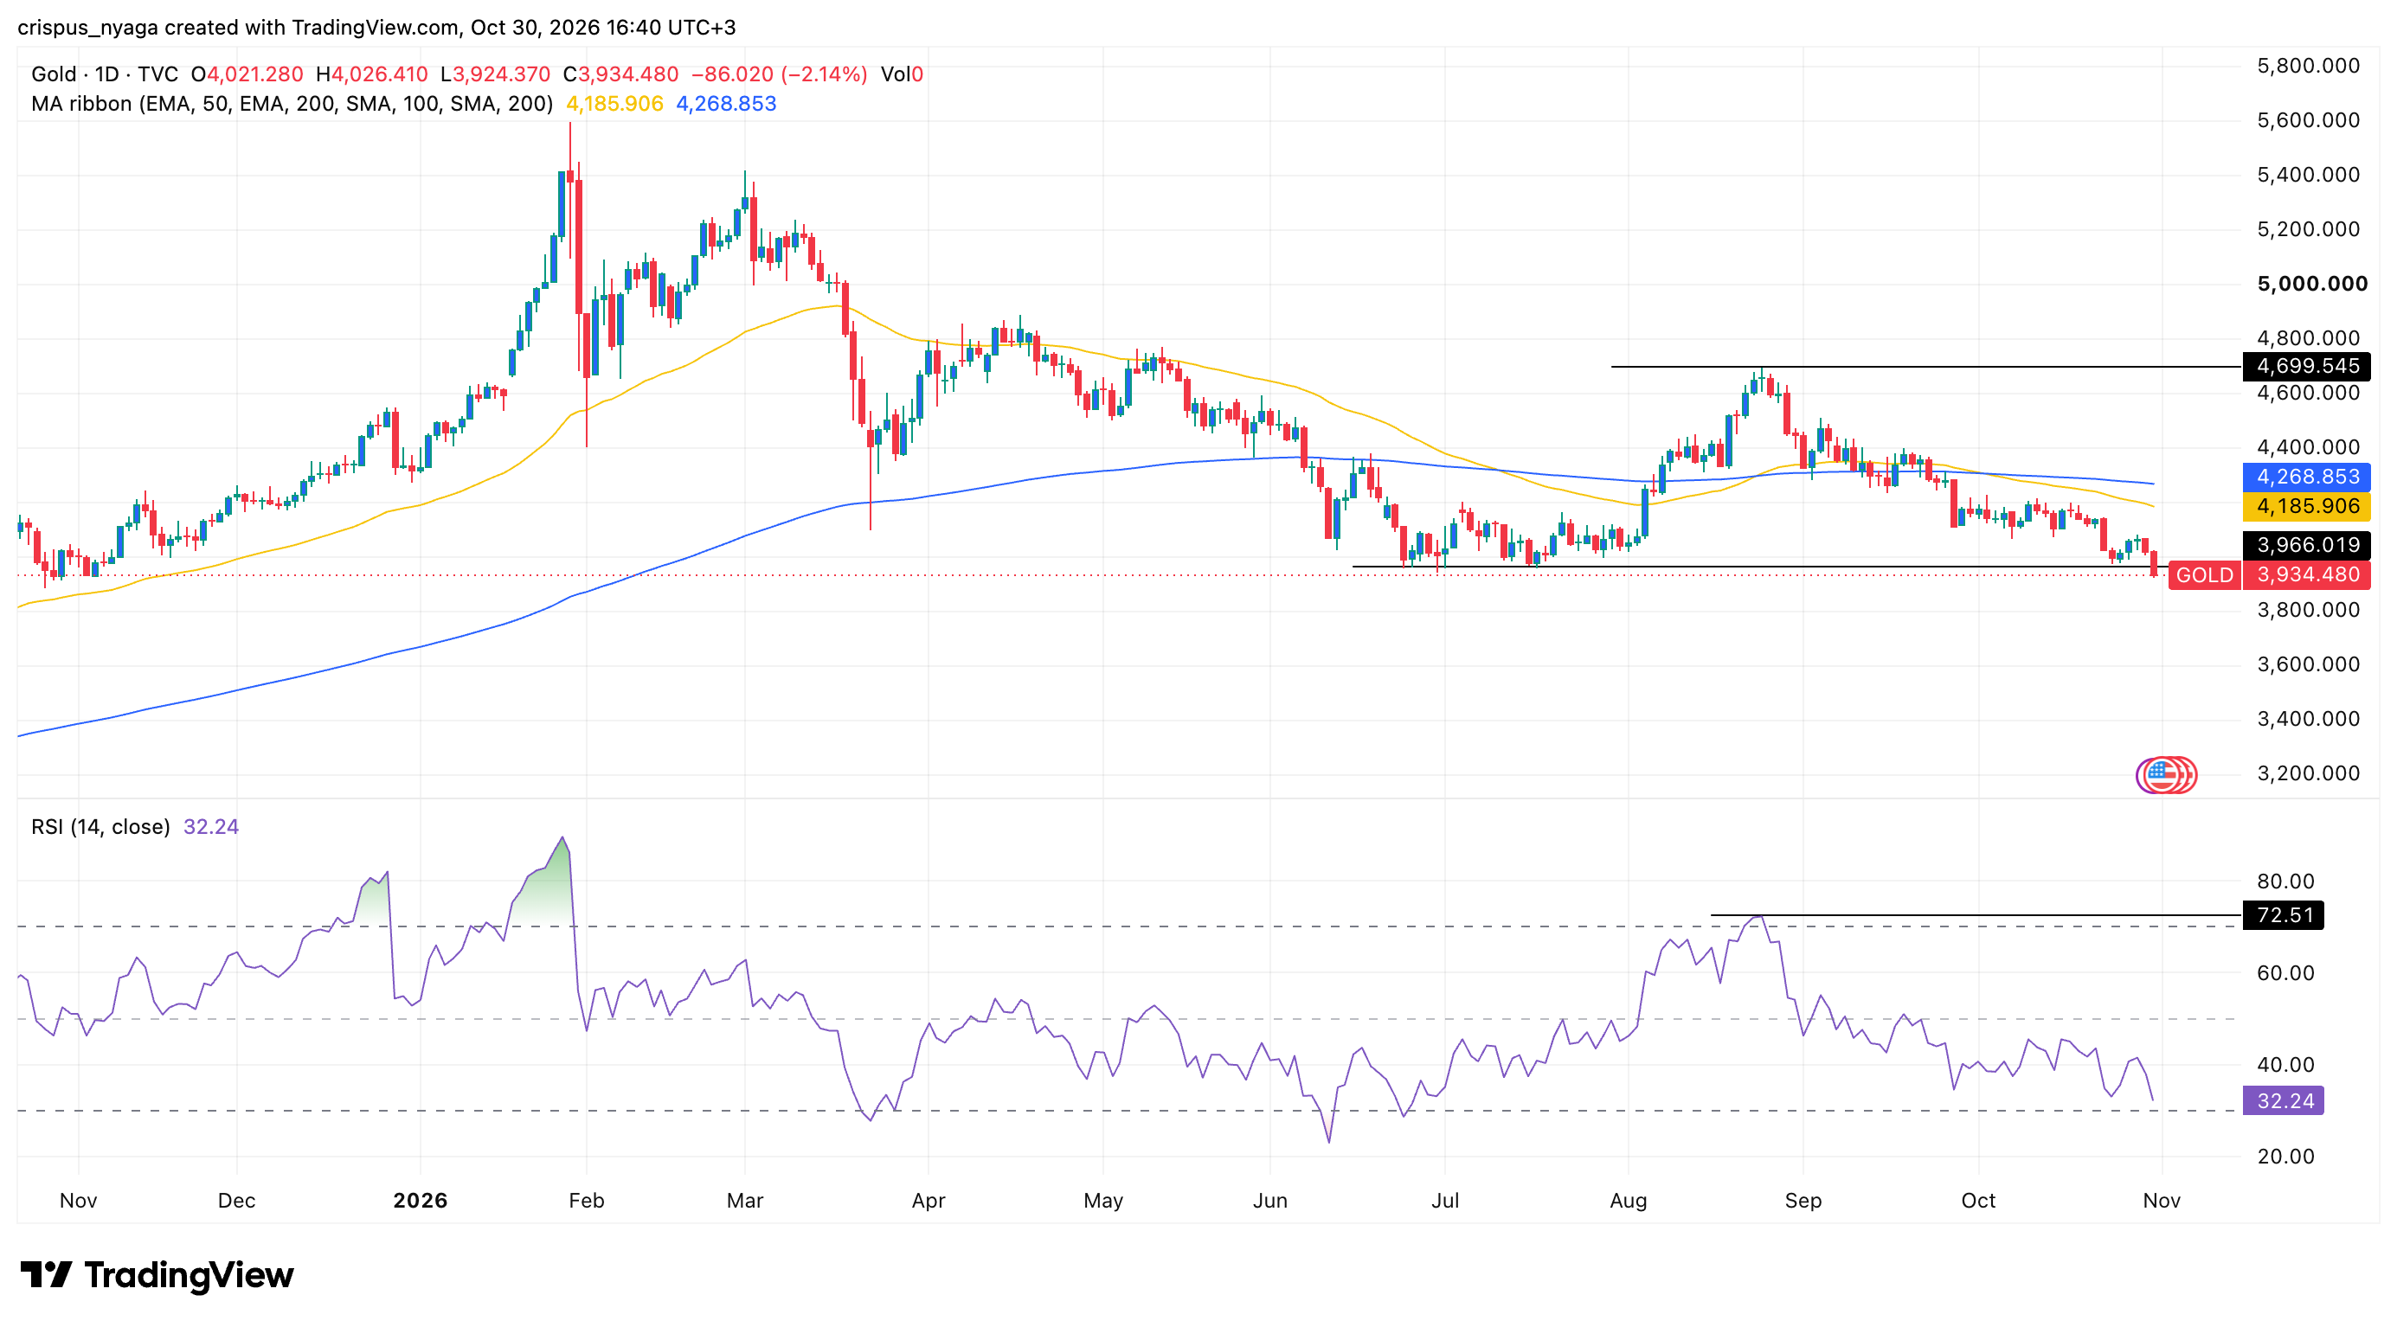Screen dimensions: 2397x1327
Task: Click the red 3,934.480 last price label
Action: coord(2307,574)
